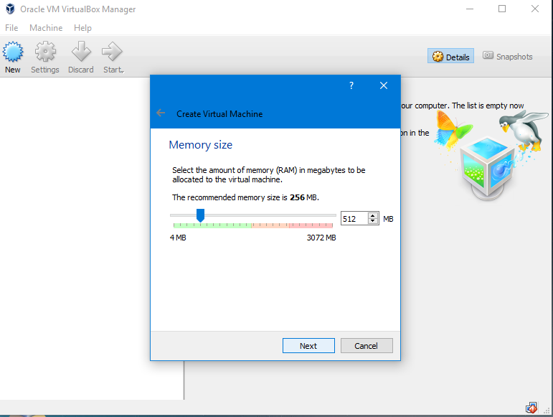Click the question mark help icon
This screenshot has width=553, height=417.
(351, 85)
